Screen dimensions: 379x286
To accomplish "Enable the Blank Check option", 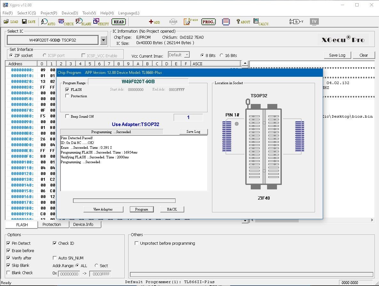I will [x=8, y=273].
